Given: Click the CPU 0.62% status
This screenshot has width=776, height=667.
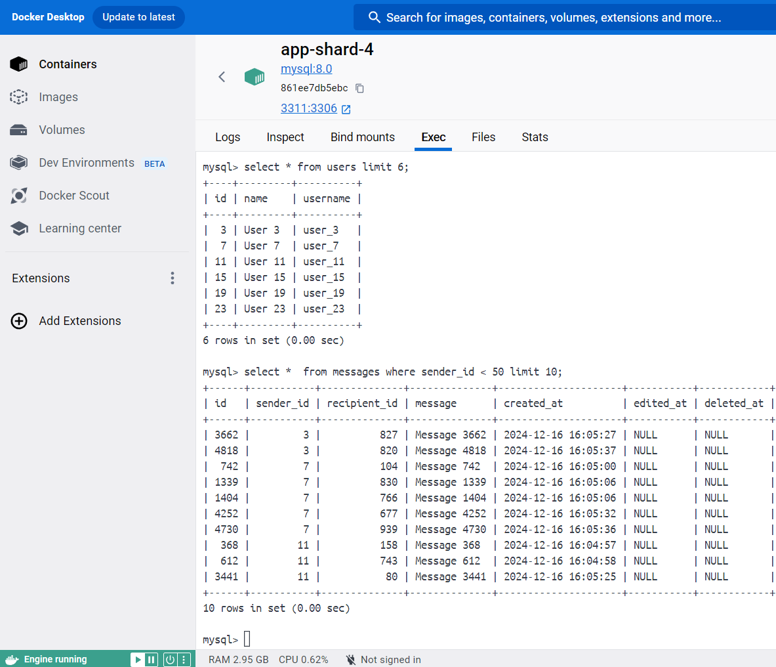Looking at the screenshot, I should pyautogui.click(x=303, y=660).
